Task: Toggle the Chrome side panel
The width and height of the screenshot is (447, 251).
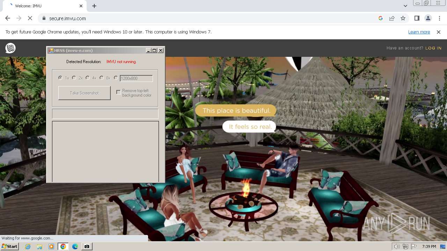Action: 417,18
